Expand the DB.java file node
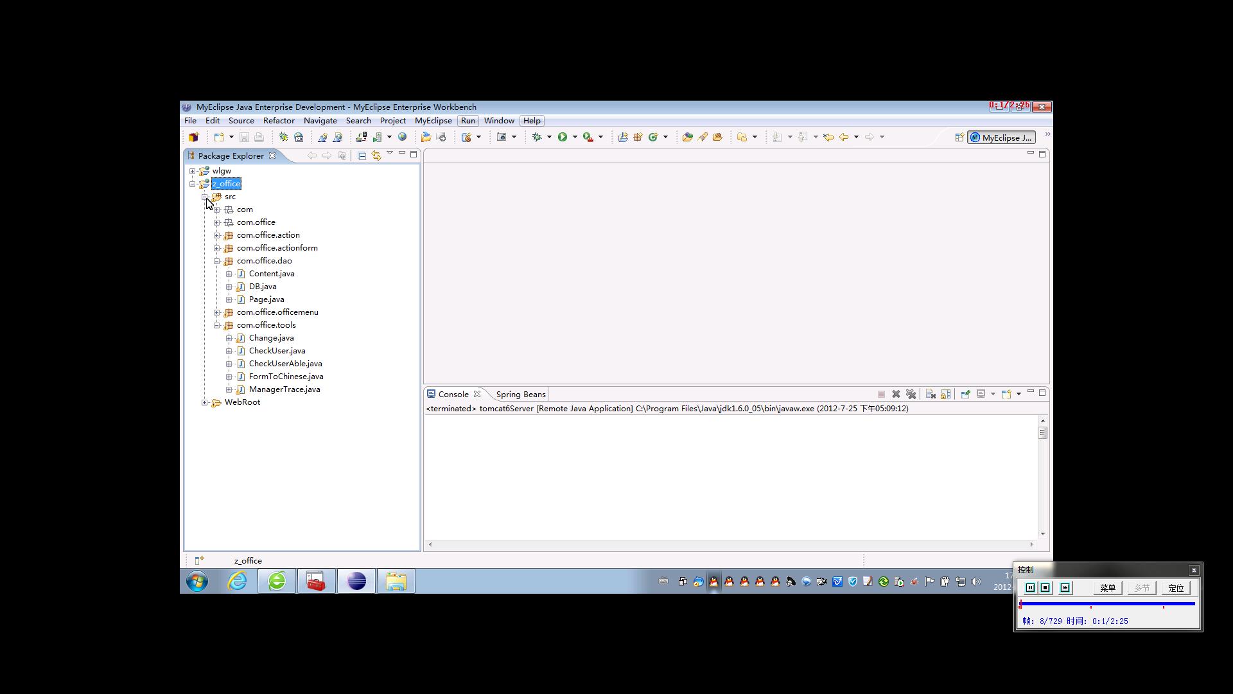 click(x=229, y=287)
